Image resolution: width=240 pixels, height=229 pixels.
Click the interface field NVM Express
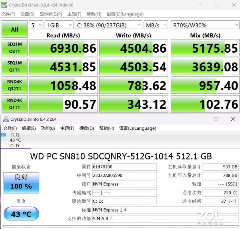124,184
